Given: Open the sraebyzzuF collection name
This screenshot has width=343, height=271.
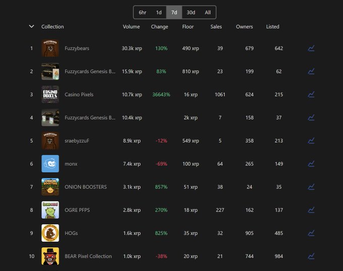Looking at the screenshot, I should click(x=77, y=141).
